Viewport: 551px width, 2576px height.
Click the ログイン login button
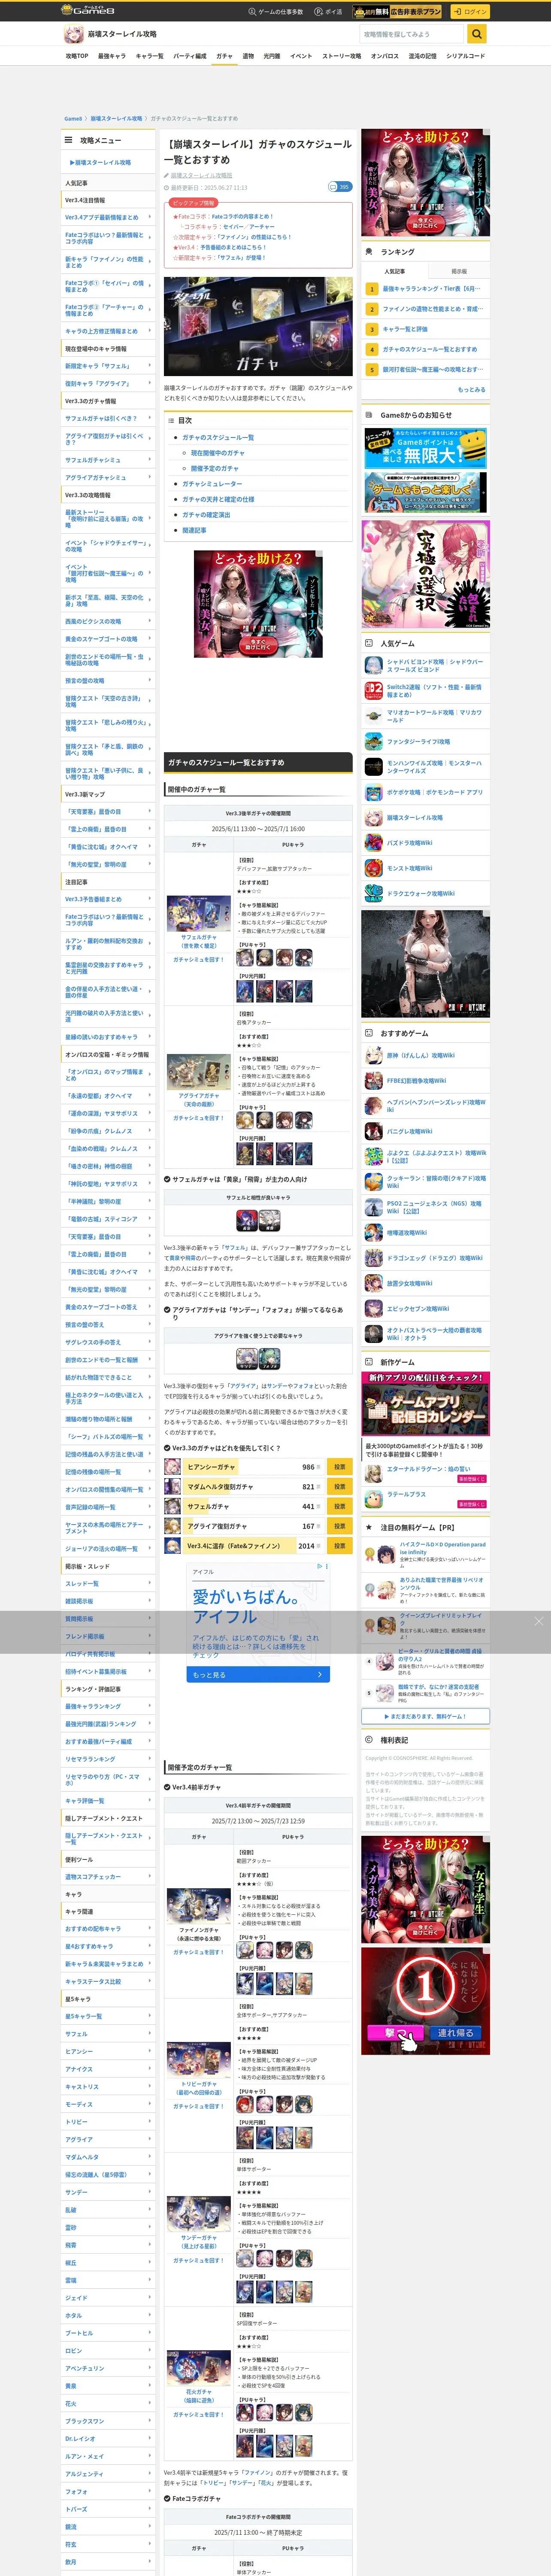click(469, 11)
